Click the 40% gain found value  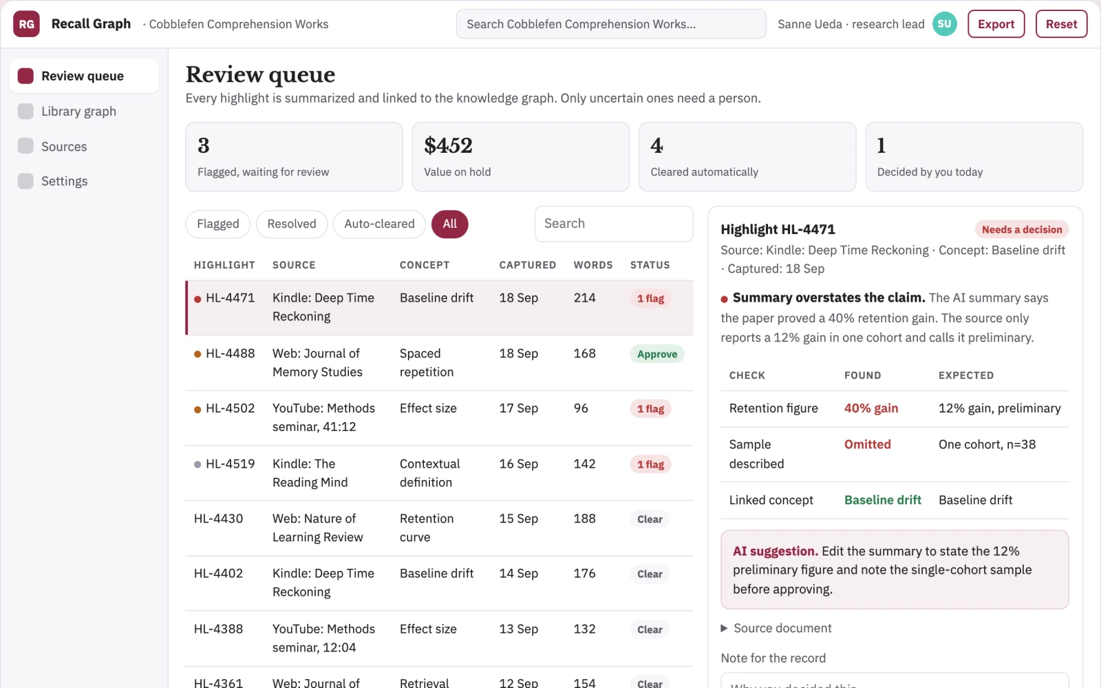point(871,408)
